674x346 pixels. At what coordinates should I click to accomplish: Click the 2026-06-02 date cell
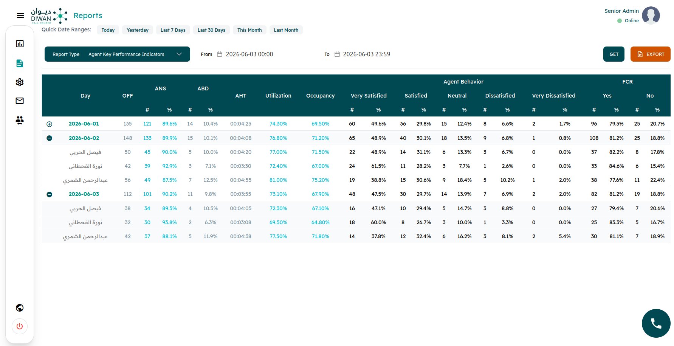(84, 138)
